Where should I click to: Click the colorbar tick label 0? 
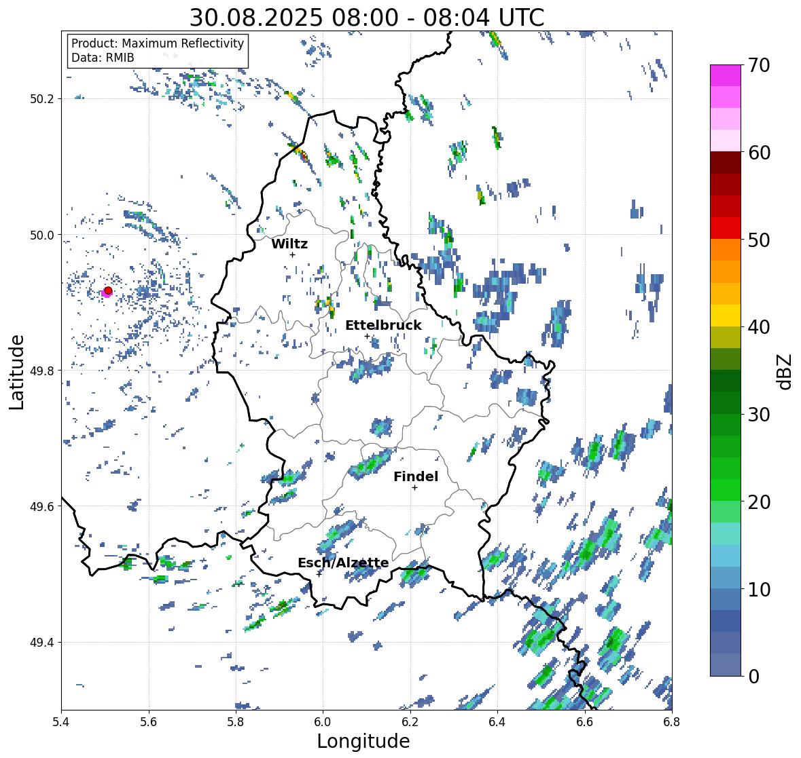pos(753,677)
